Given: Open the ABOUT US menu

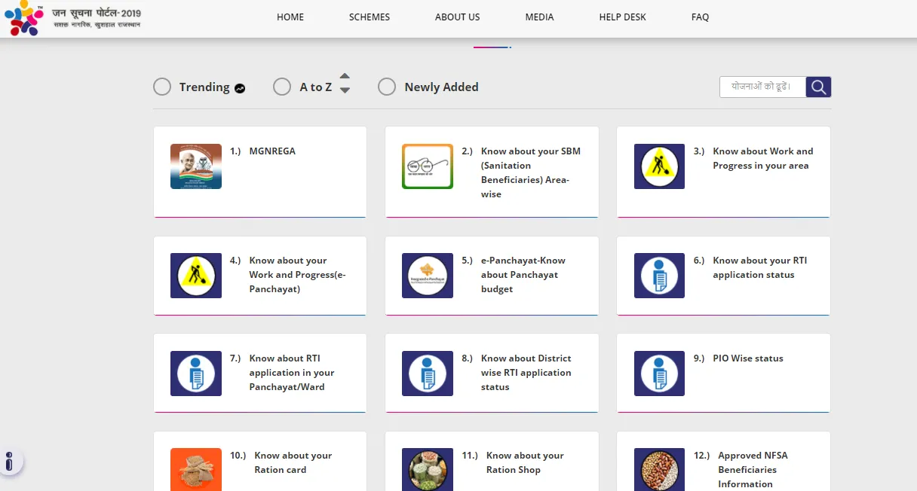Looking at the screenshot, I should (458, 17).
